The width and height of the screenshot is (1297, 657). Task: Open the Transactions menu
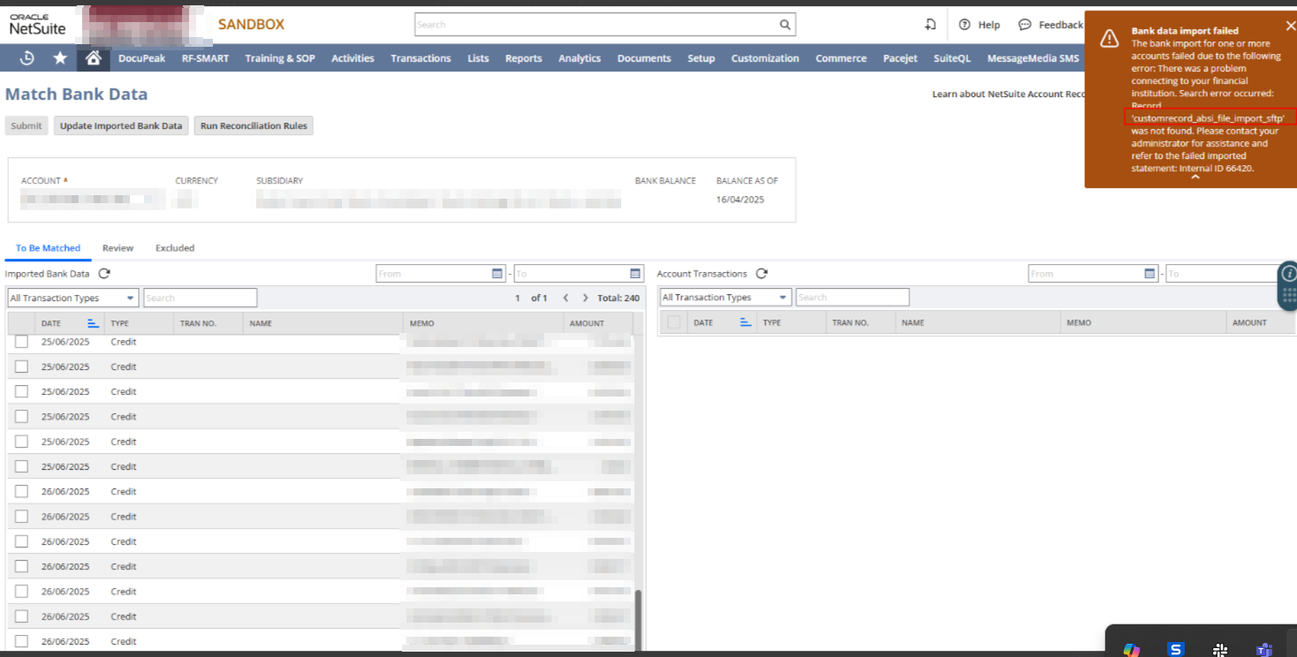pos(421,58)
